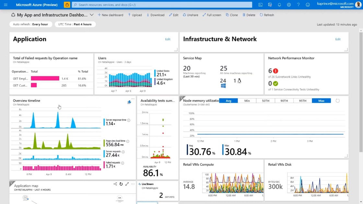
Task: Click the dashboard vertical scrollbar
Action: click(361, 93)
